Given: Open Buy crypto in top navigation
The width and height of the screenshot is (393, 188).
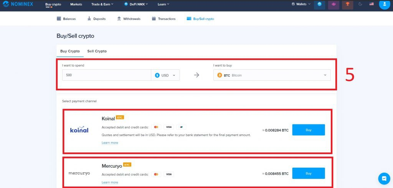Looking at the screenshot, I should tap(53, 5).
